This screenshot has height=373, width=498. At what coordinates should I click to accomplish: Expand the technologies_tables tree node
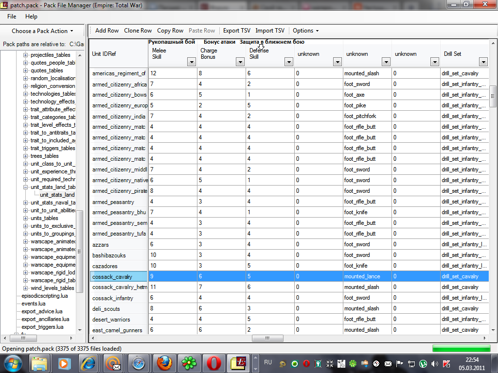click(x=25, y=94)
